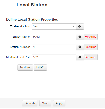Click the Refresh button
The image size is (105, 109).
30,103
